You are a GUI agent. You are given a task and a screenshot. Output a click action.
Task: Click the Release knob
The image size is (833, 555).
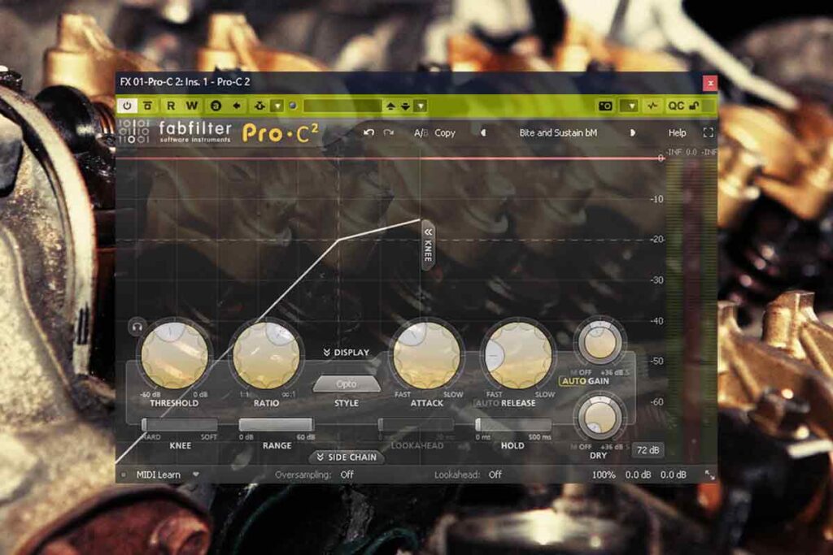[518, 354]
